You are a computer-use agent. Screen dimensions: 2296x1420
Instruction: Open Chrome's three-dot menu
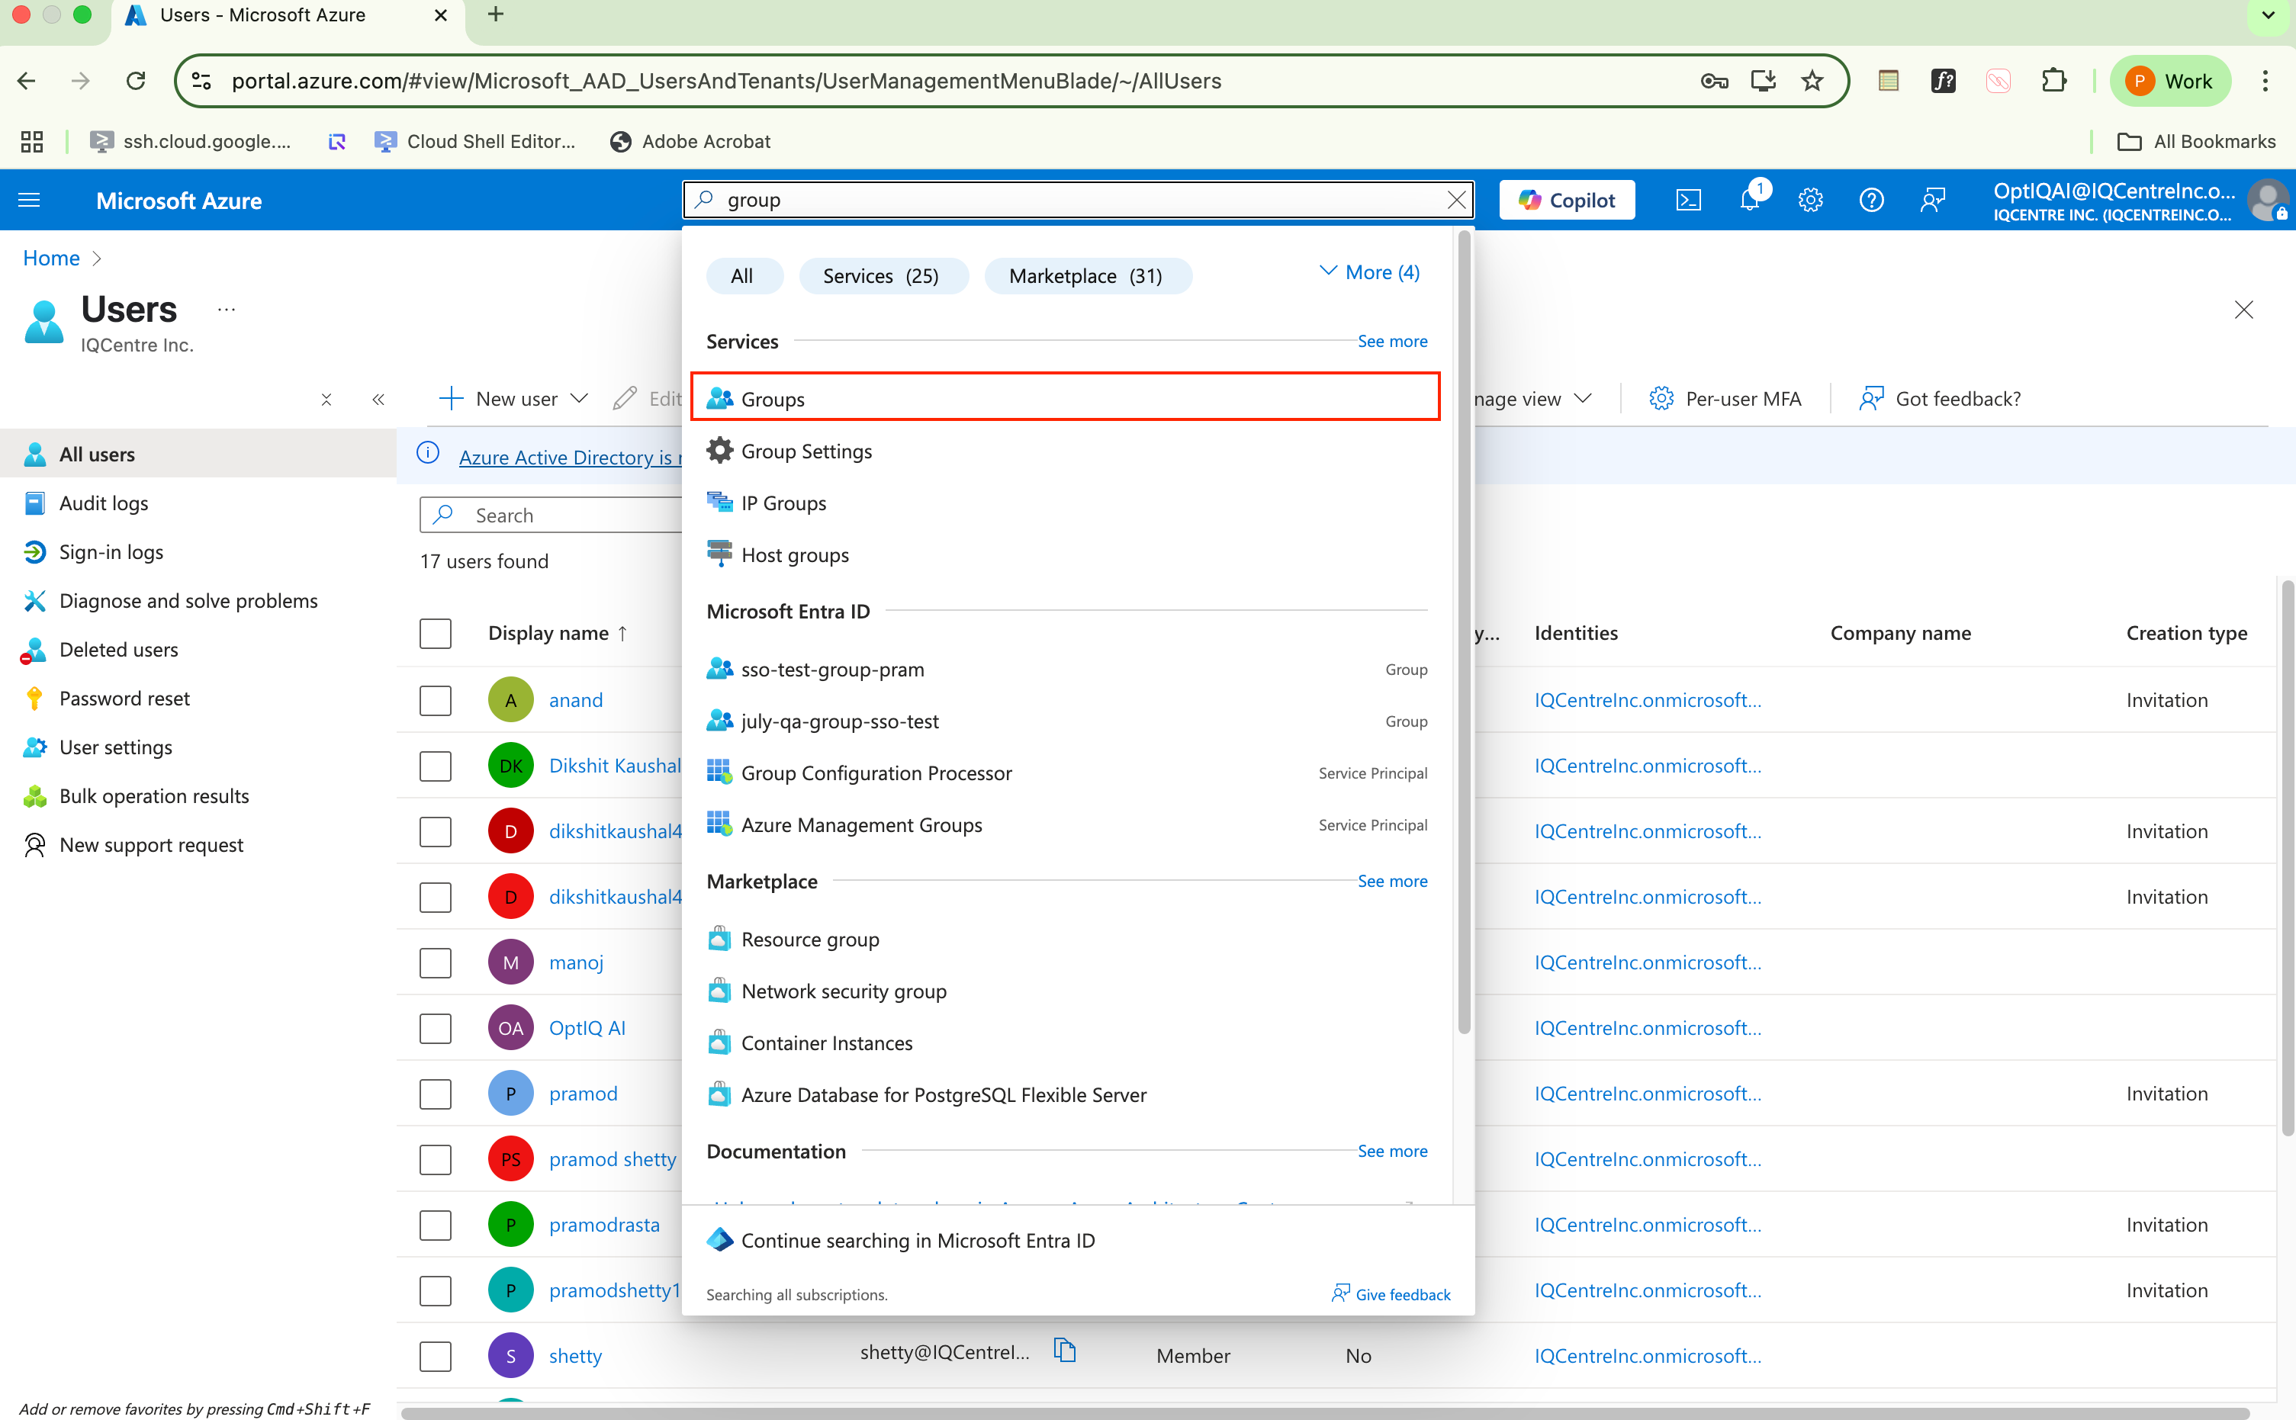[x=2265, y=81]
